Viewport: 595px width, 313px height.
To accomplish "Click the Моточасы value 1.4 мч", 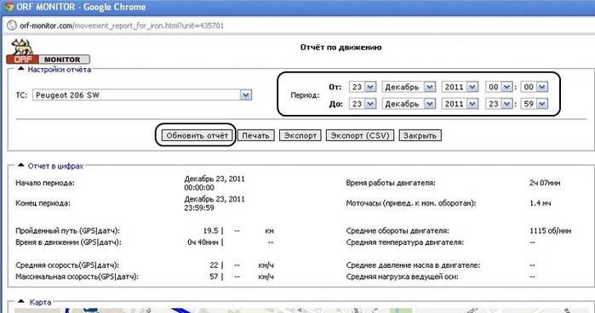I will (541, 203).
